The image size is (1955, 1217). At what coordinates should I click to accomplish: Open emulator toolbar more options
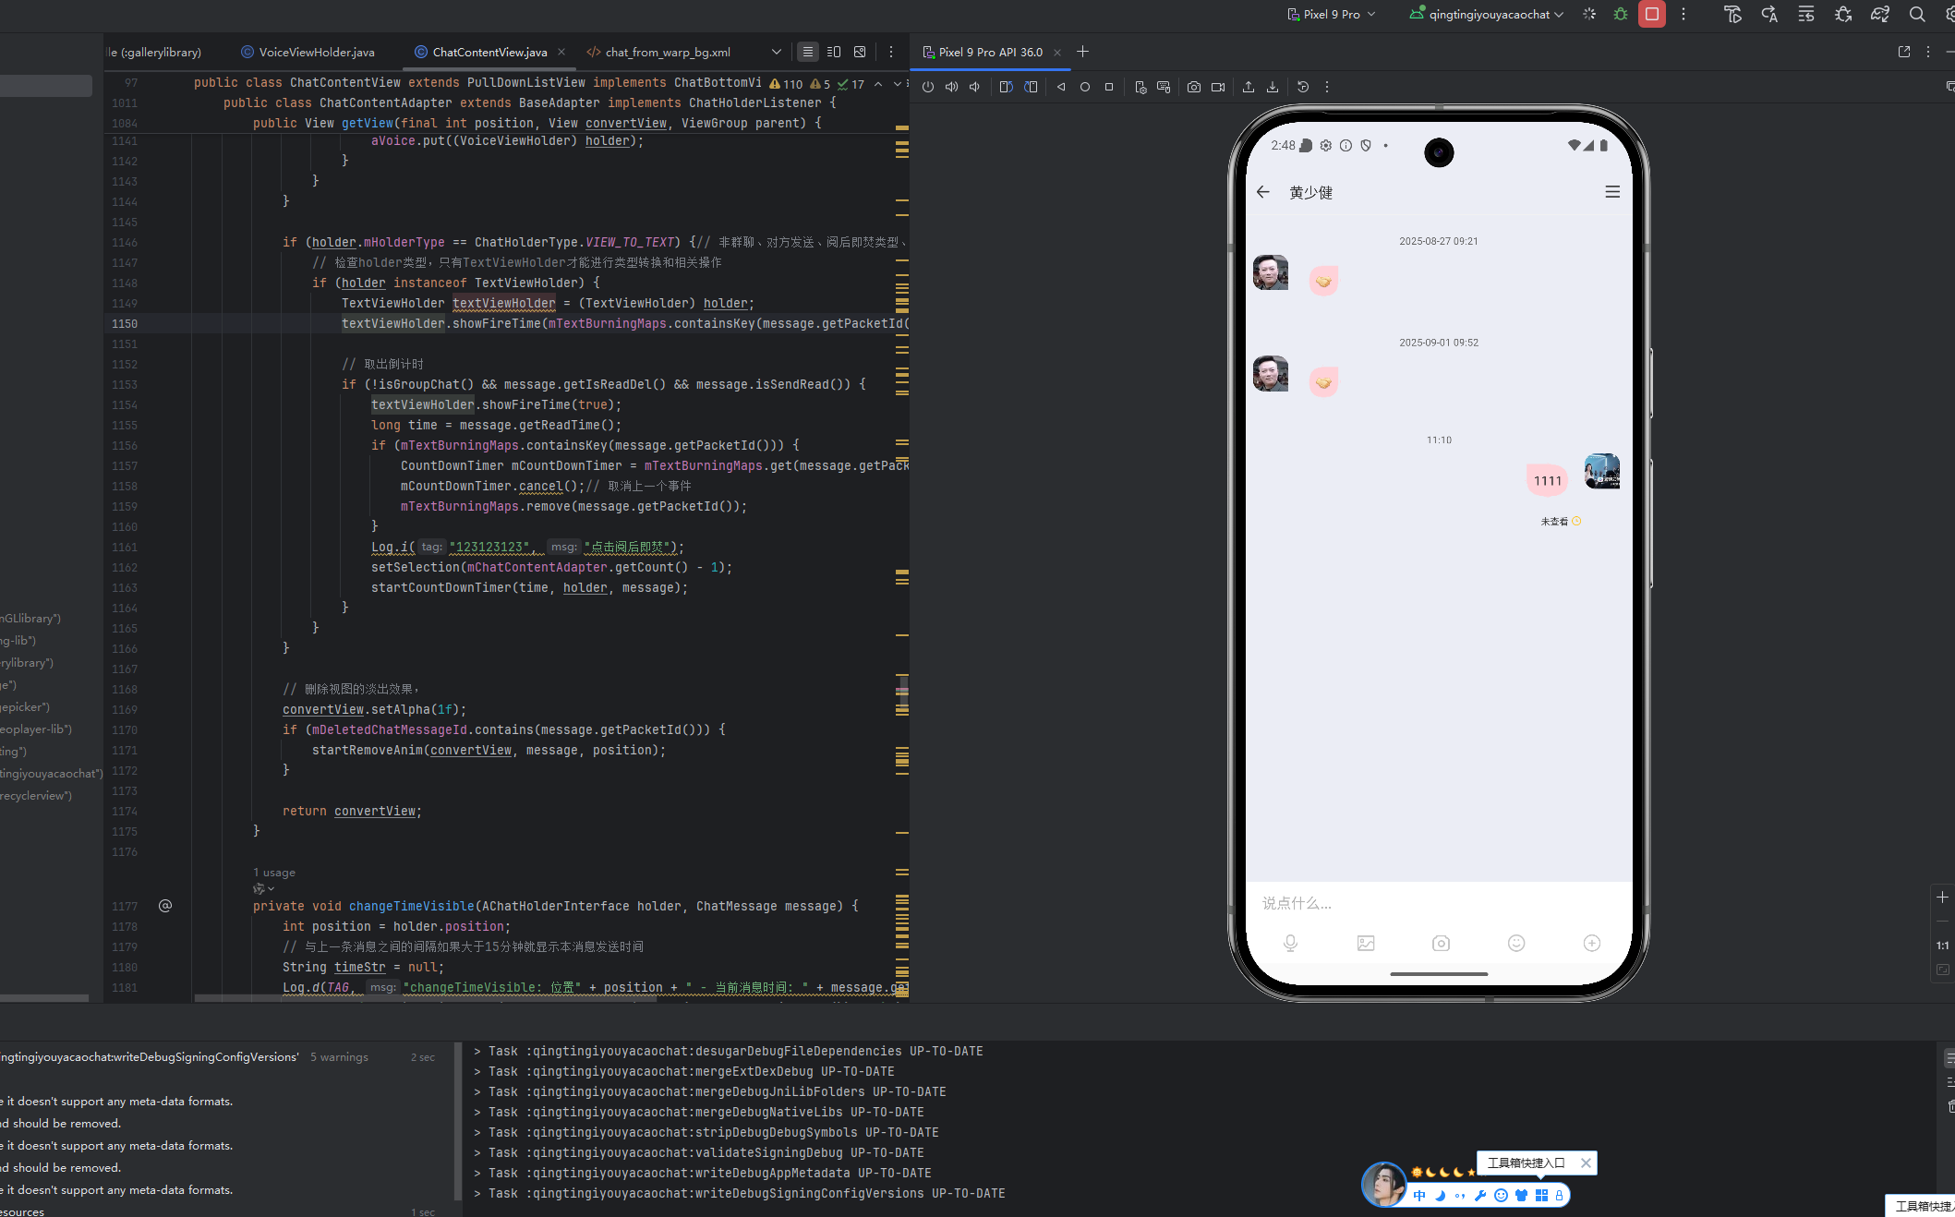(1327, 87)
